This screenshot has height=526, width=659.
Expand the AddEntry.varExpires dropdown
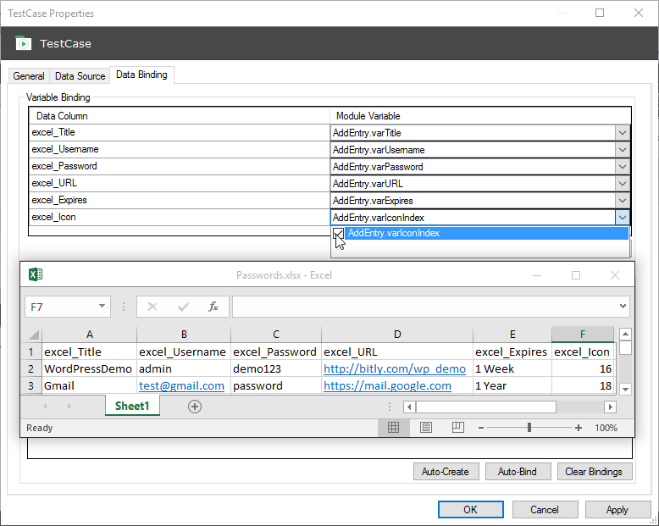tap(623, 201)
